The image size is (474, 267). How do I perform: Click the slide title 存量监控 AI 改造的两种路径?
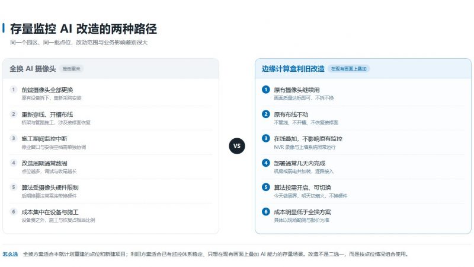(84, 28)
